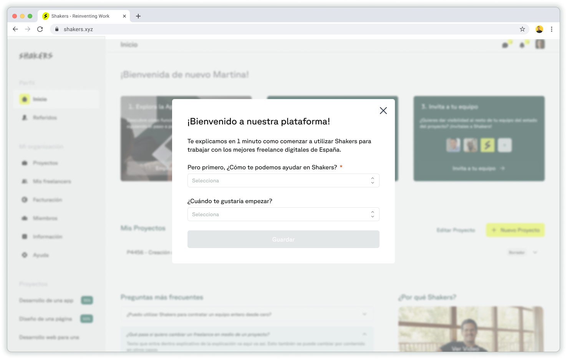Open notifications via the bell icon
The width and height of the screenshot is (567, 359).
pyautogui.click(x=522, y=44)
